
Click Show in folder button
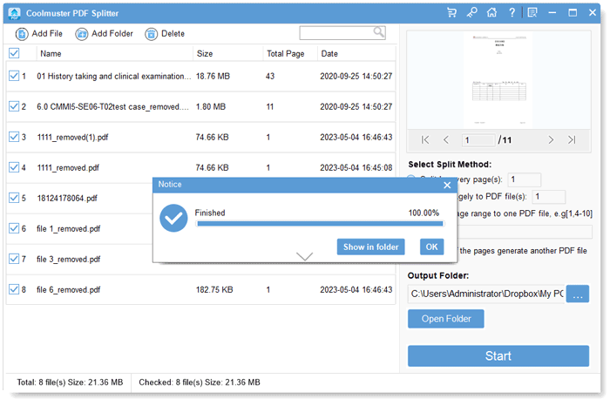(370, 247)
